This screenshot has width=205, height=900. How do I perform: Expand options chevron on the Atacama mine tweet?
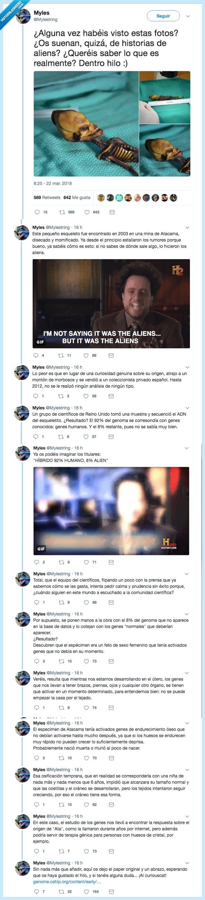(x=187, y=227)
